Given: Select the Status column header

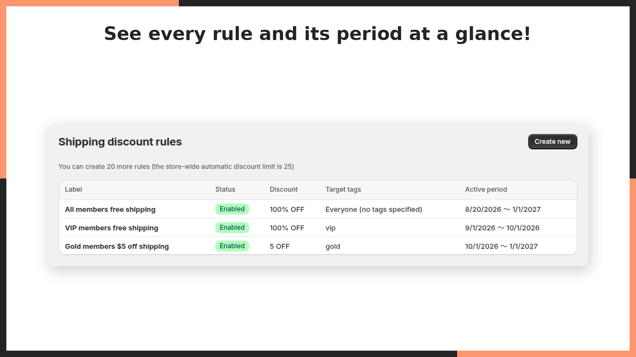Looking at the screenshot, I should click(x=225, y=189).
